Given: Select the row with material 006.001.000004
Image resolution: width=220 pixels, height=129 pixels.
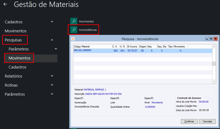Looking at the screenshot, I should tap(142, 51).
